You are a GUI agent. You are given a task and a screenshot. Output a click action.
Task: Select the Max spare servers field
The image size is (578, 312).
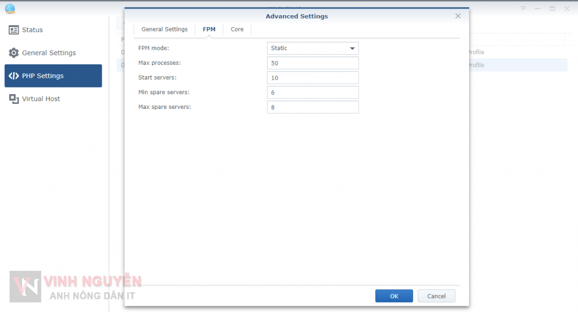[313, 107]
